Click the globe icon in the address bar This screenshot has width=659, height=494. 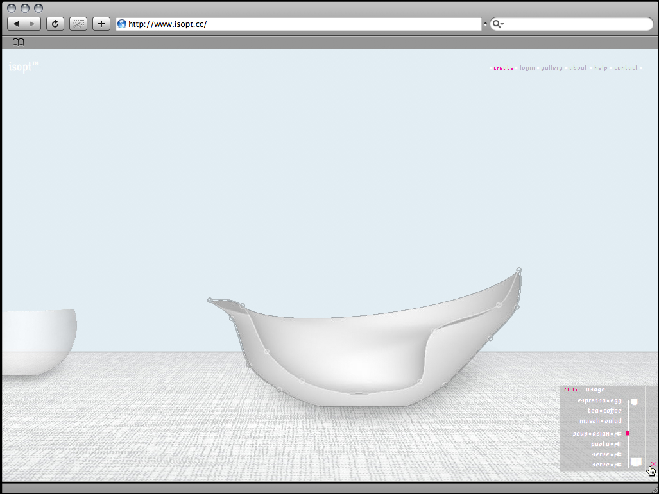pos(122,24)
